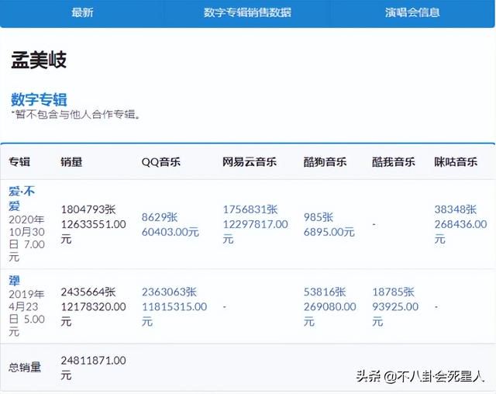The height and width of the screenshot is (394, 496).
Task: Open the 爱·不爱 album link
Action: [x=22, y=199]
